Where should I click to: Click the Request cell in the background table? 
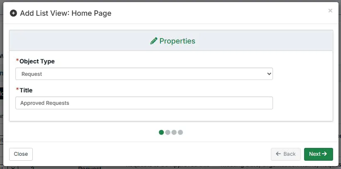(90, 168)
